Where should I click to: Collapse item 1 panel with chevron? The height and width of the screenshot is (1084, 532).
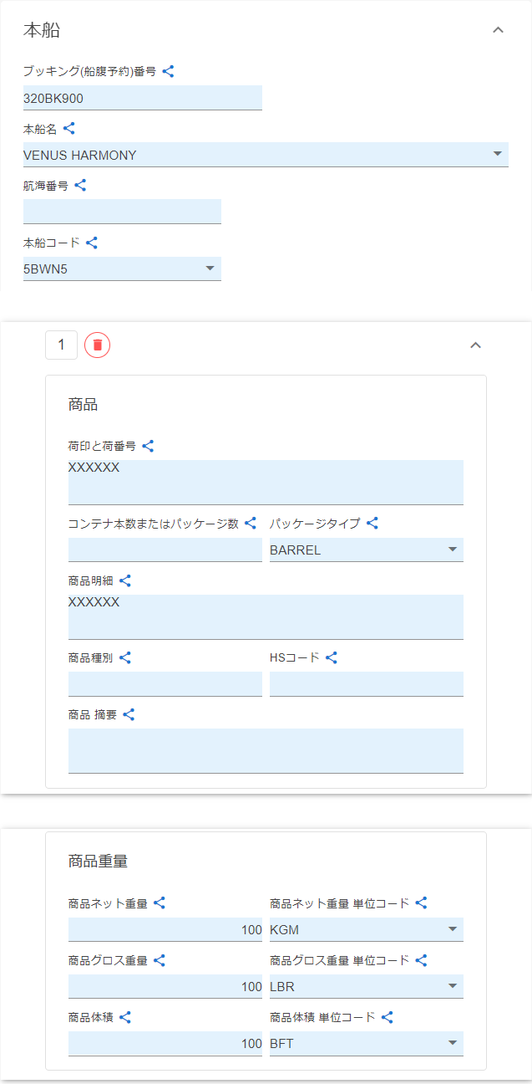click(475, 345)
